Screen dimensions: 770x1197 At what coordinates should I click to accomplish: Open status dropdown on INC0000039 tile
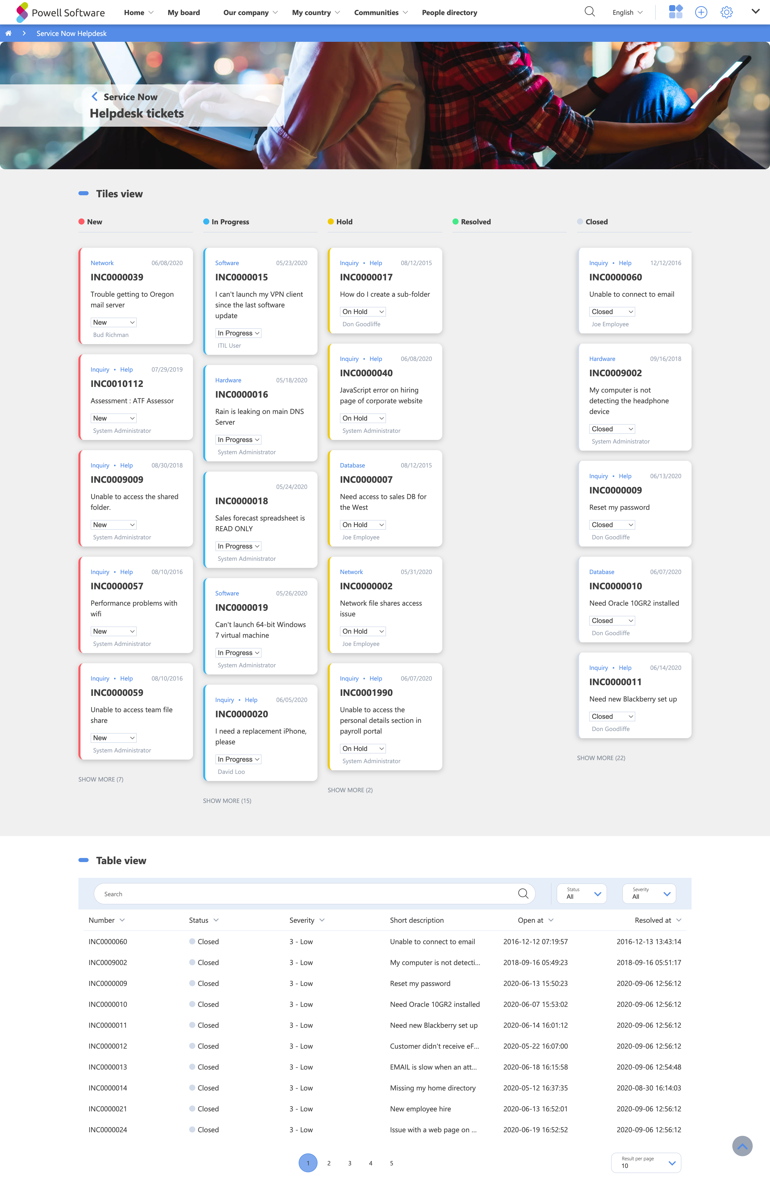(x=114, y=322)
